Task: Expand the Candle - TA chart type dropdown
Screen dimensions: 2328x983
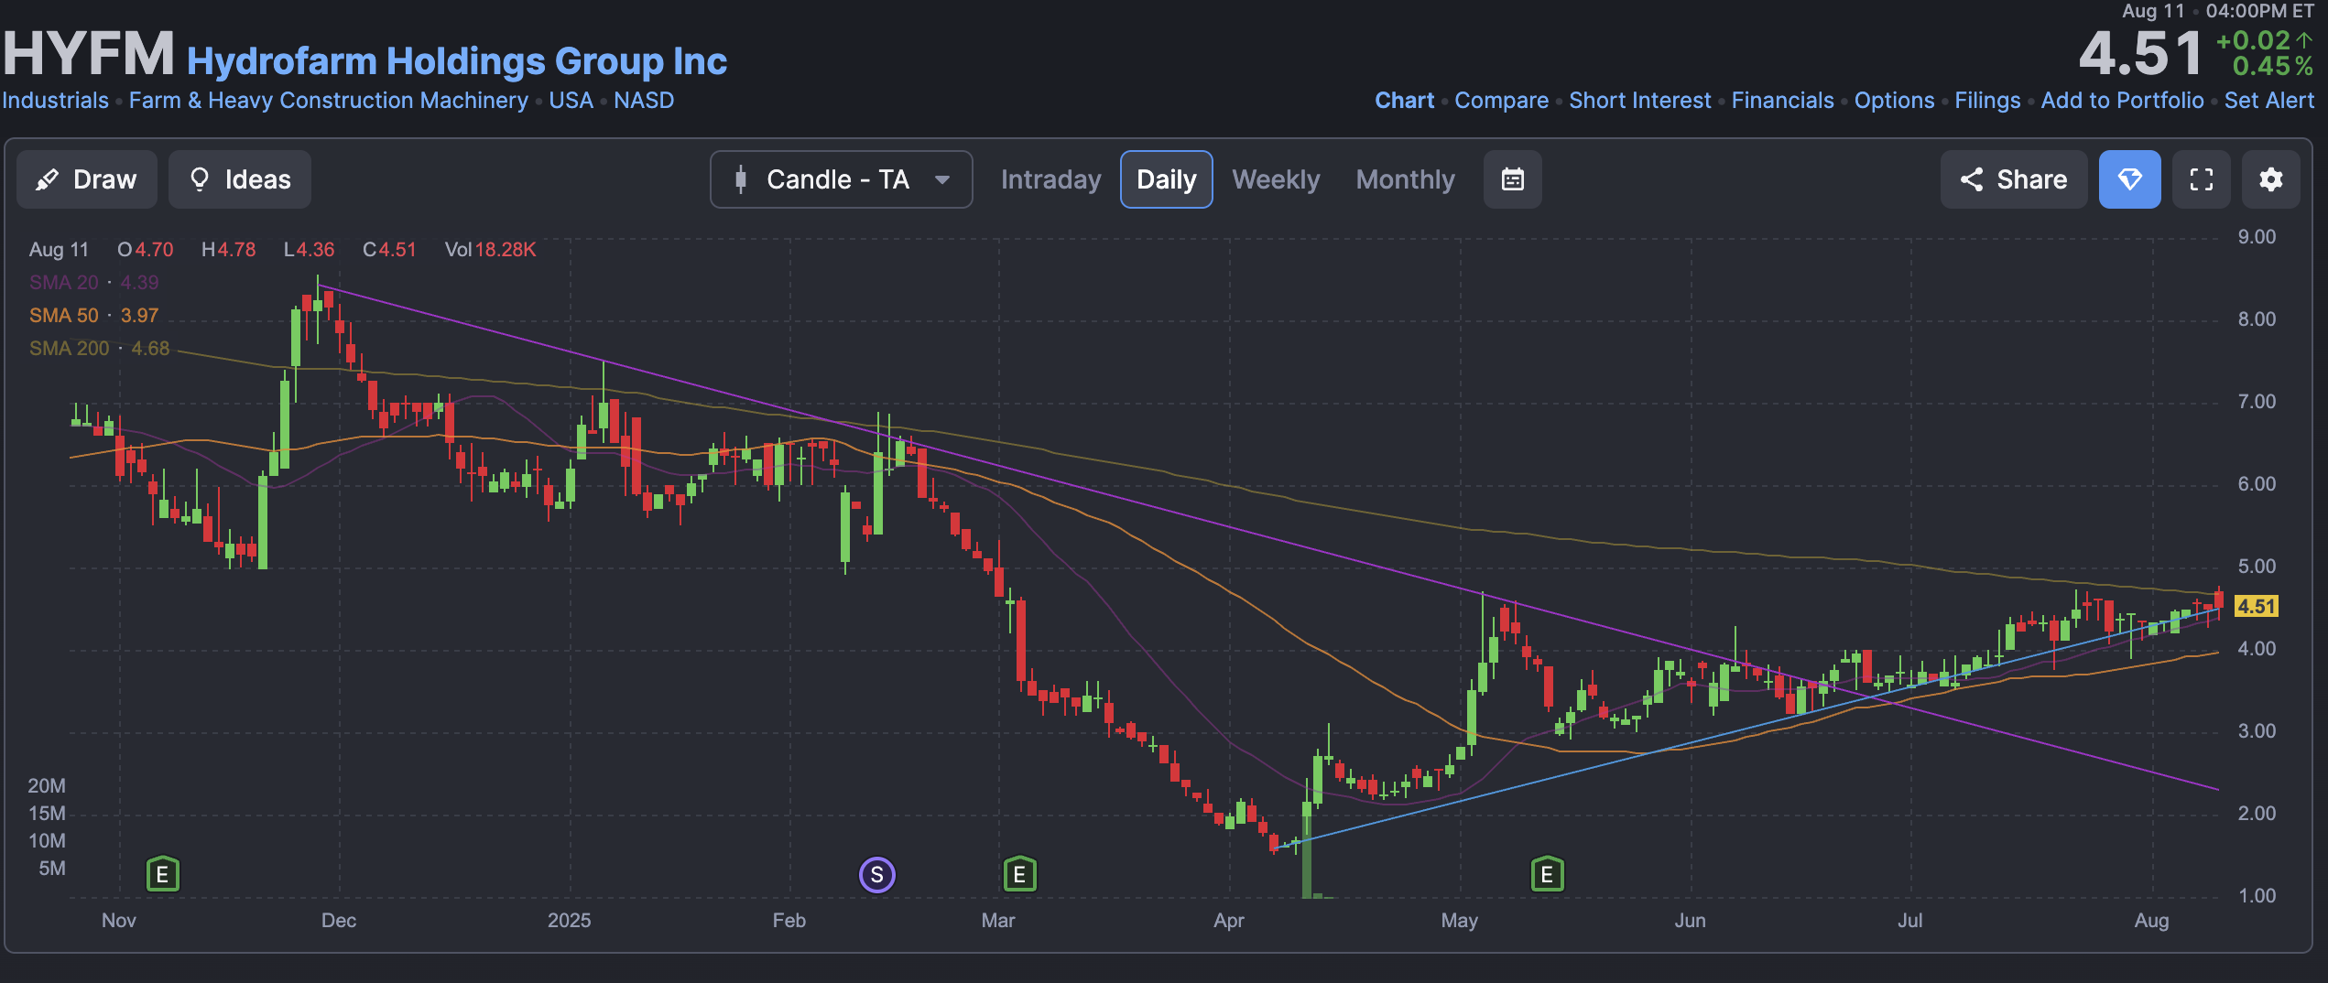Action: click(x=841, y=179)
